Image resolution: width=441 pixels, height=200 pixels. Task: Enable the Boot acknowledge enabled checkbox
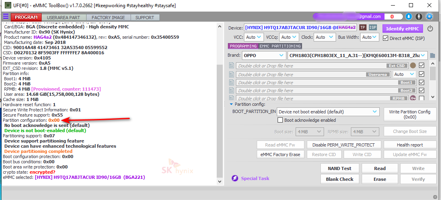click(280, 120)
